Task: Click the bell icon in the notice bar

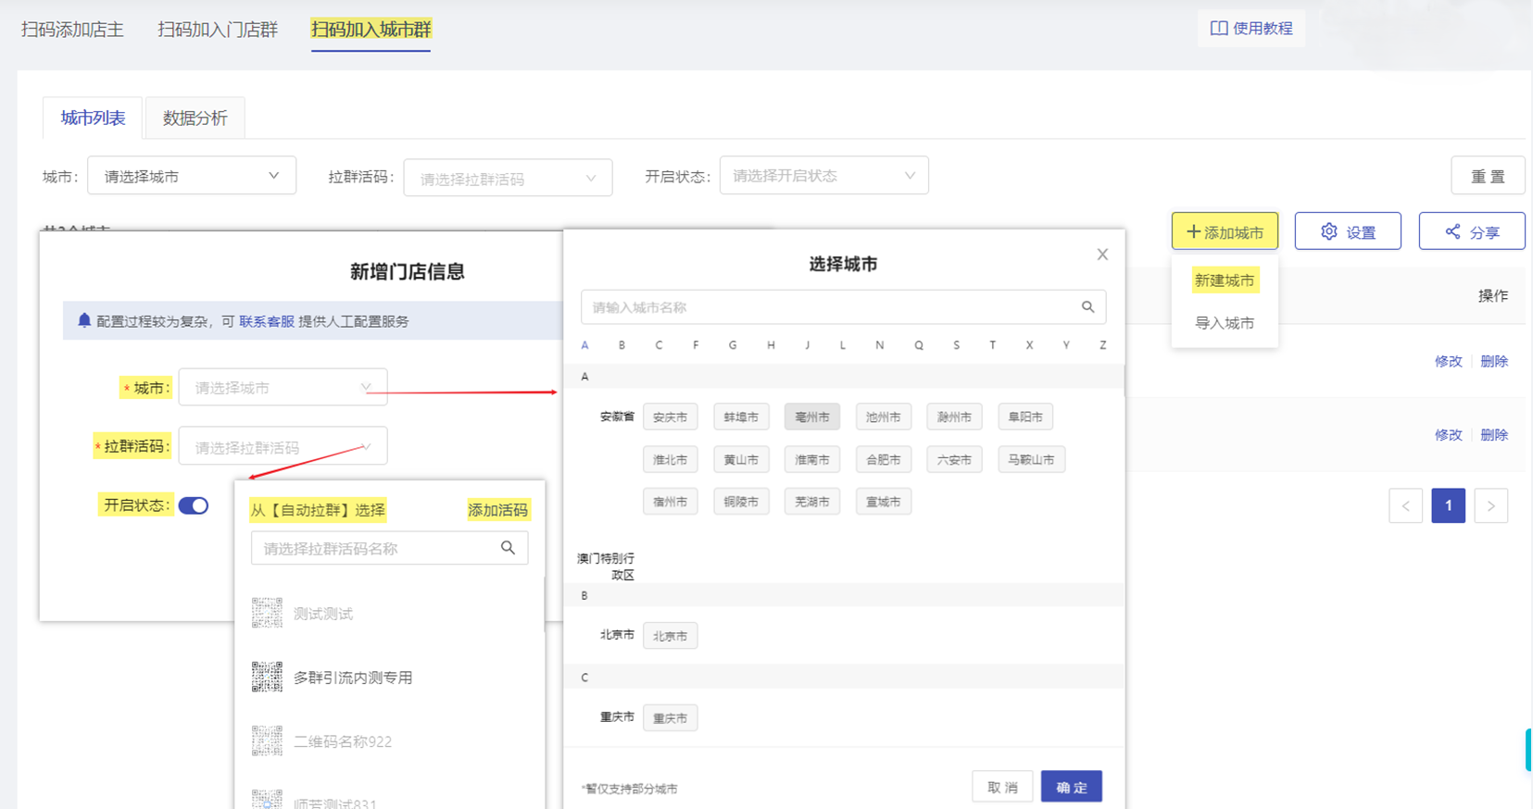Action: point(84,320)
